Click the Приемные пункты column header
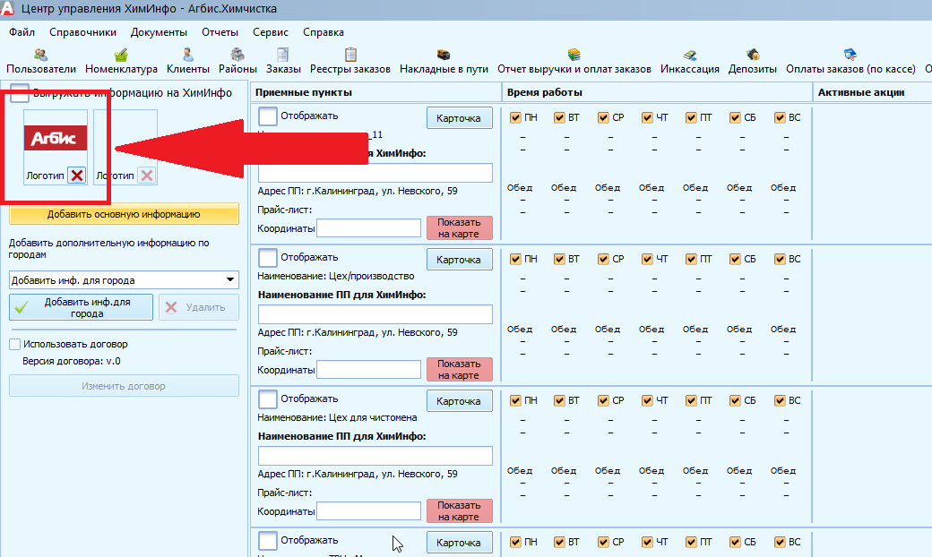The image size is (932, 557). pyautogui.click(x=375, y=92)
